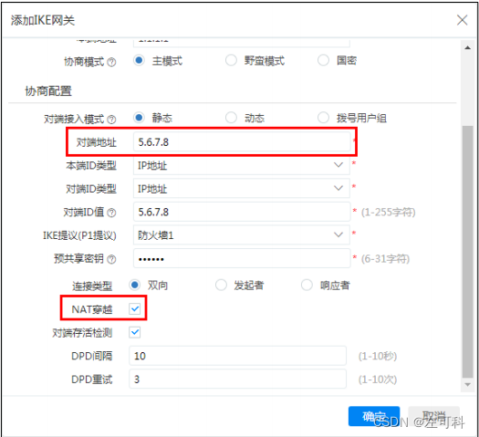This screenshot has width=479, height=437.
Task: Click help icon beside 对端接入模式
Action: point(112,120)
